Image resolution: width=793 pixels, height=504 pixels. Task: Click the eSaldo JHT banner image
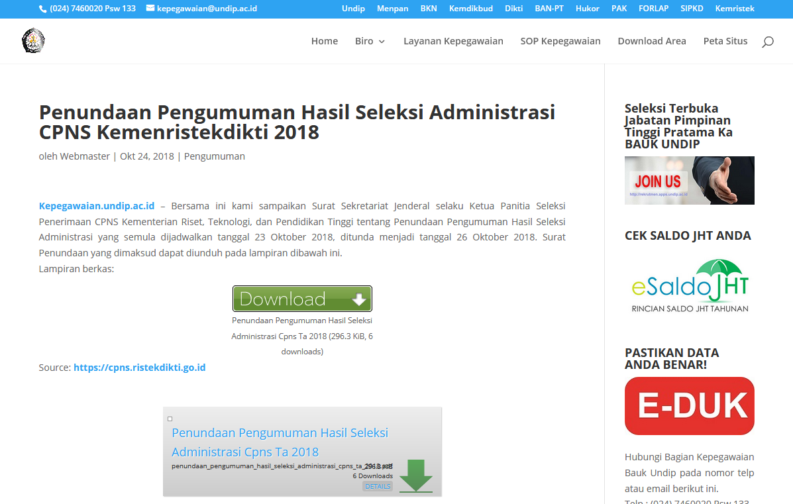(x=690, y=285)
